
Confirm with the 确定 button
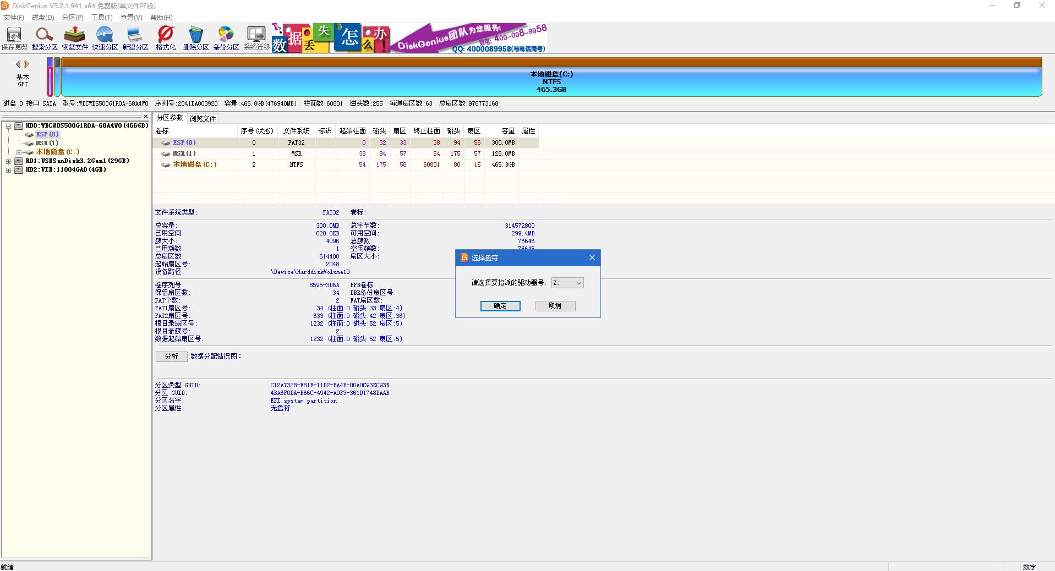click(500, 306)
